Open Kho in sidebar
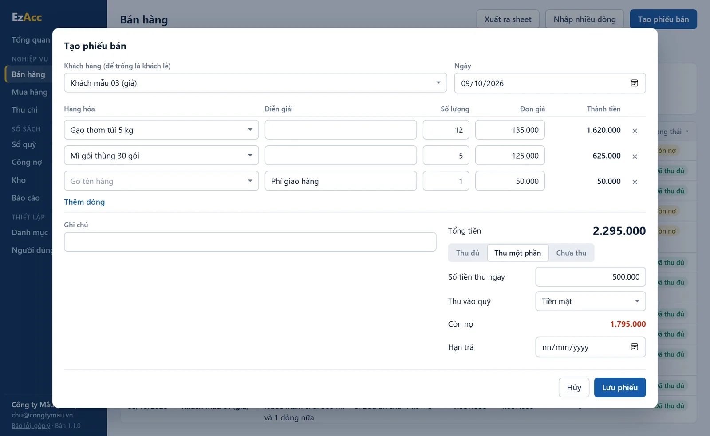710x436 pixels. pyautogui.click(x=19, y=180)
